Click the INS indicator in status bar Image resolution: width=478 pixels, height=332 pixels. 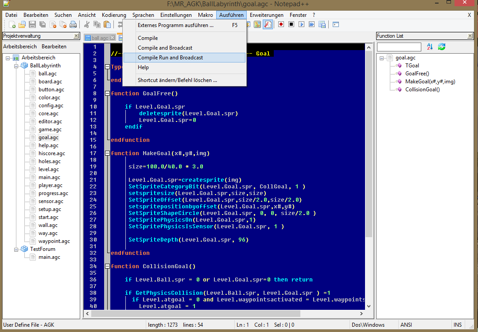point(458,324)
